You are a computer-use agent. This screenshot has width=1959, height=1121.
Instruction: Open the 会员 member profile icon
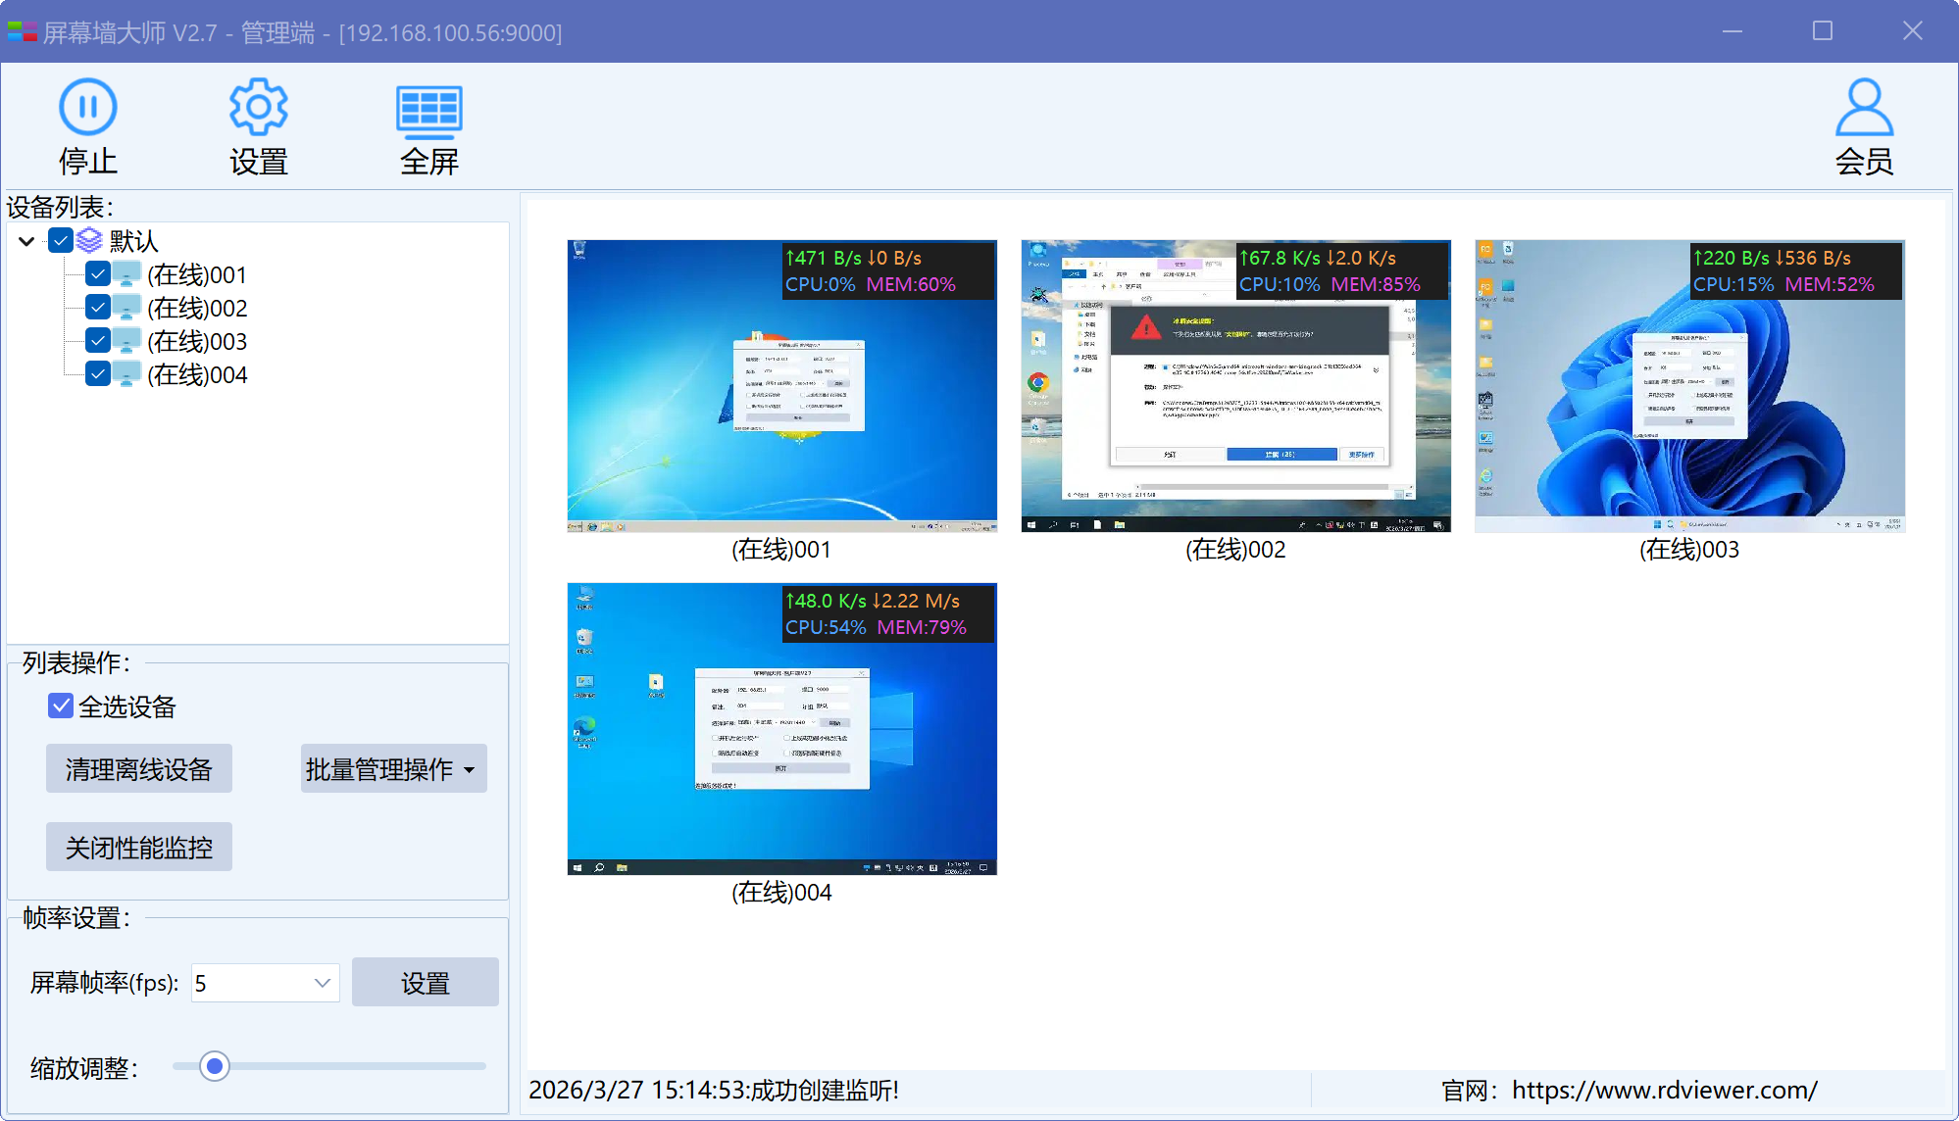tap(1863, 108)
